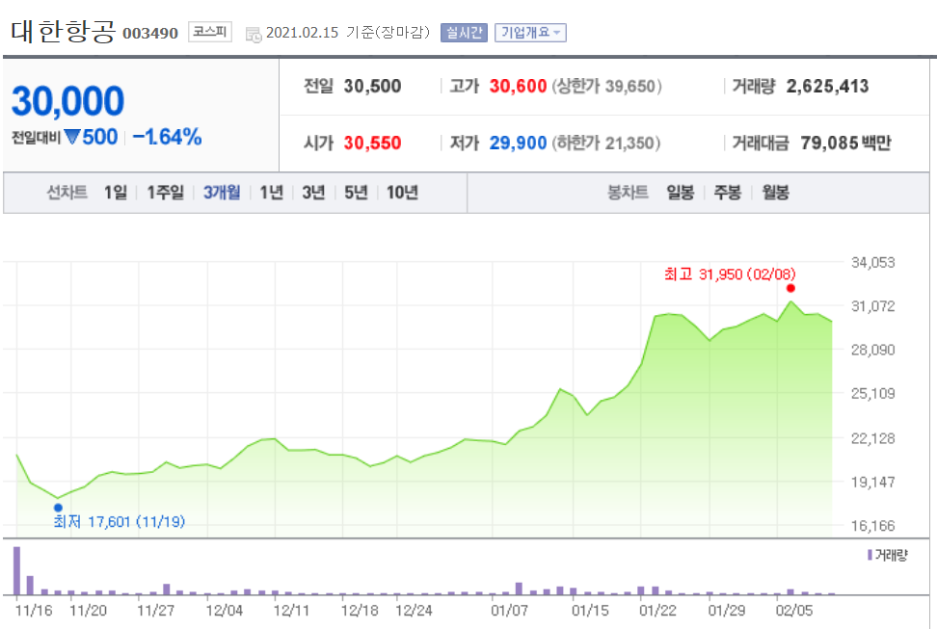This screenshot has width=937, height=629.
Task: Click the current price 30,000
Action: pos(68,101)
